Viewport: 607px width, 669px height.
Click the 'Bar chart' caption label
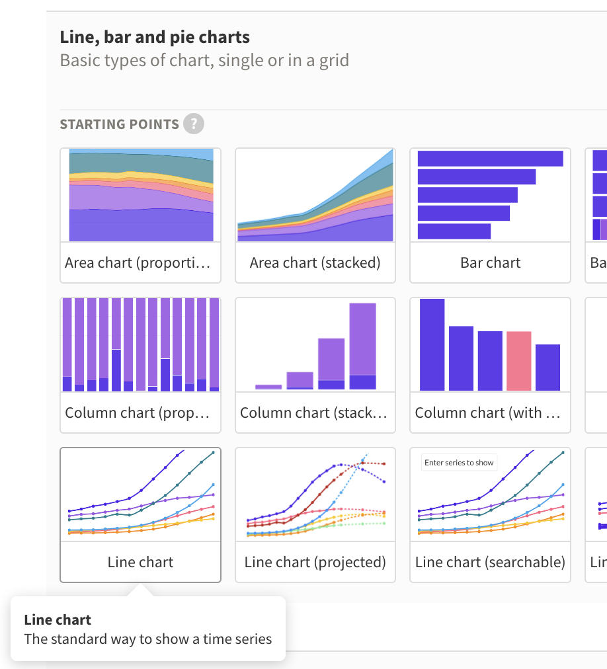pyautogui.click(x=490, y=262)
